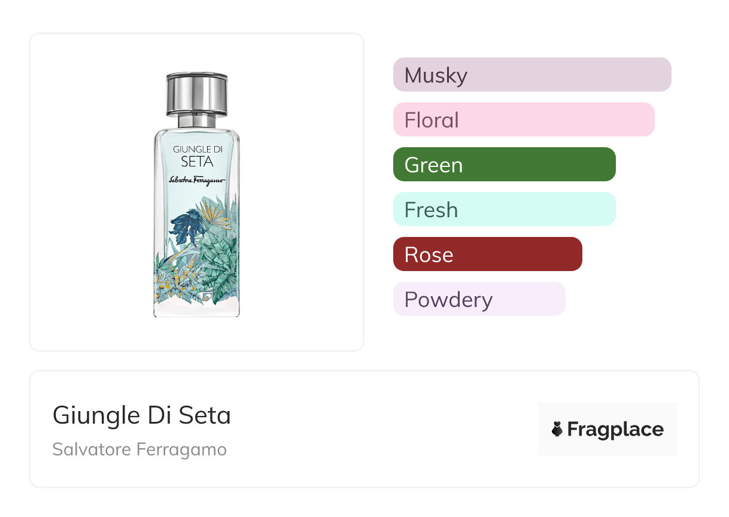This screenshot has height=517, width=729.
Task: Select the Musky accord bar
Action: 532,75
